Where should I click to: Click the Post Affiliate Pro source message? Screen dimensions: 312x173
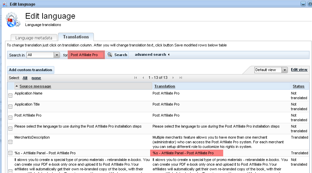tap(28, 115)
